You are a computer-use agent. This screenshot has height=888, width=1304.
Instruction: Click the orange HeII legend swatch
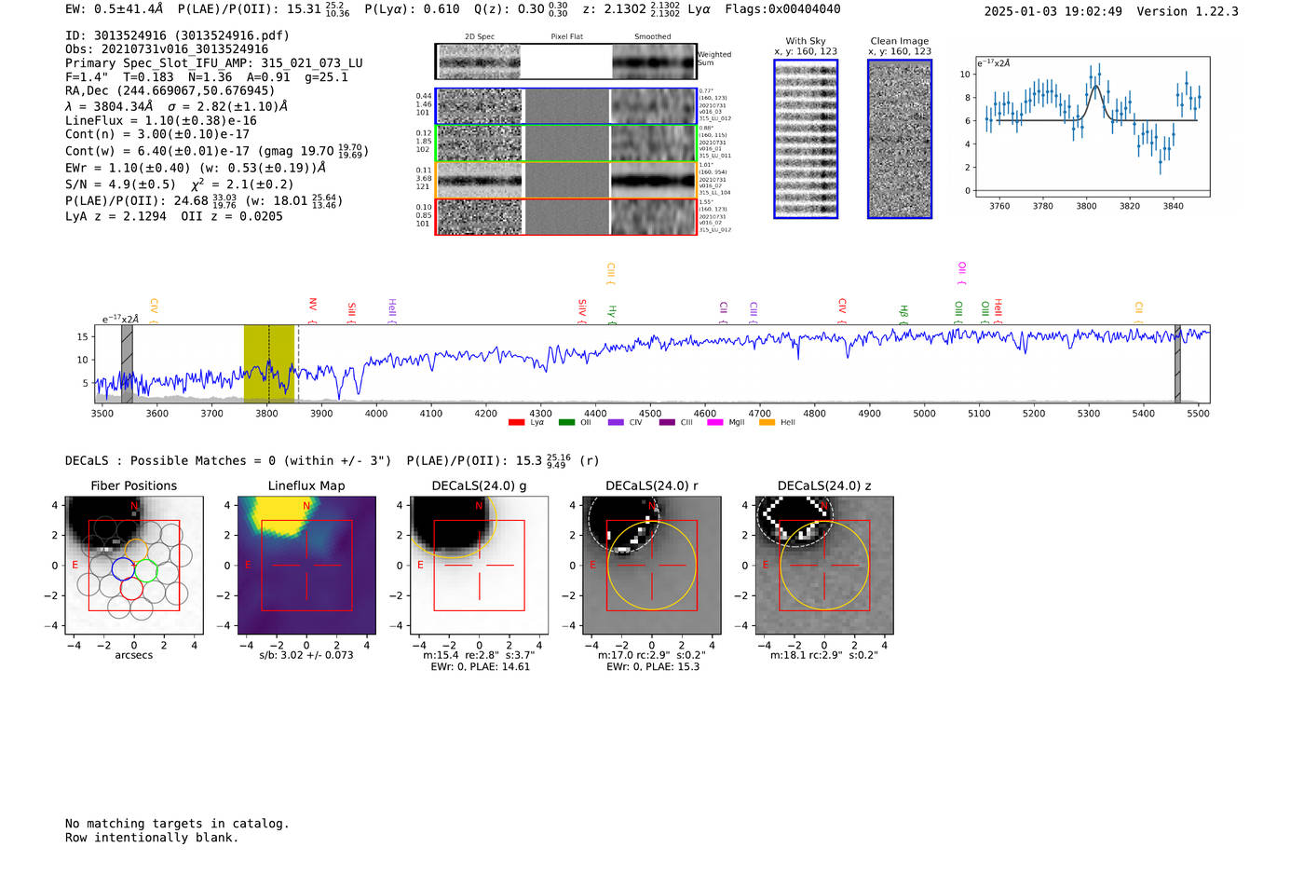click(x=767, y=422)
